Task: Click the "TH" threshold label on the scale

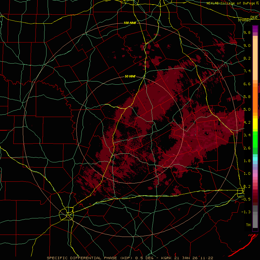Action: [248, 225]
